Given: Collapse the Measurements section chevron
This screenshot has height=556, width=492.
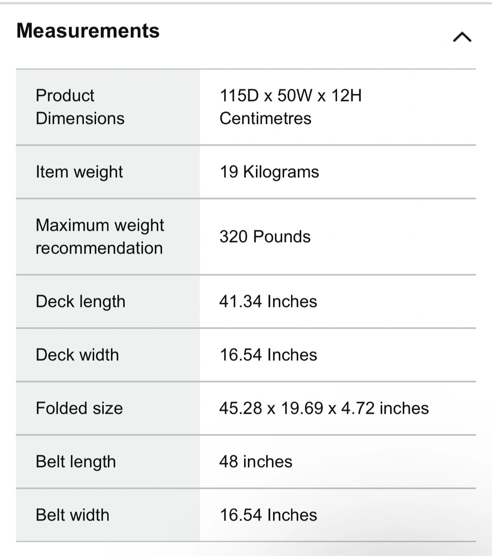Looking at the screenshot, I should click(462, 37).
